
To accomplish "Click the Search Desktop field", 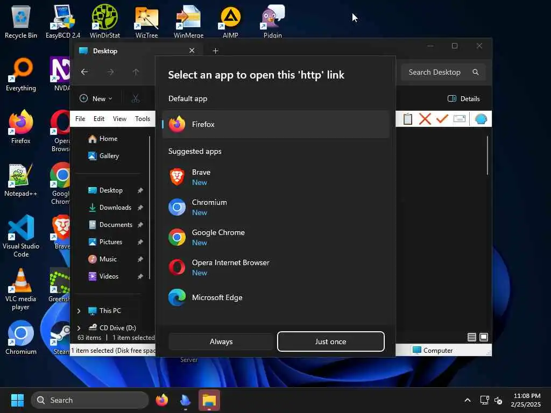I will click(443, 72).
